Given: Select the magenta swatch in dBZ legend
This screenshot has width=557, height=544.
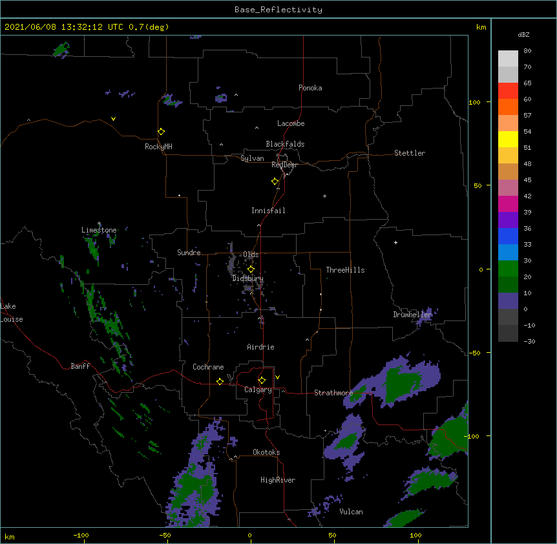Looking at the screenshot, I should coord(508,204).
